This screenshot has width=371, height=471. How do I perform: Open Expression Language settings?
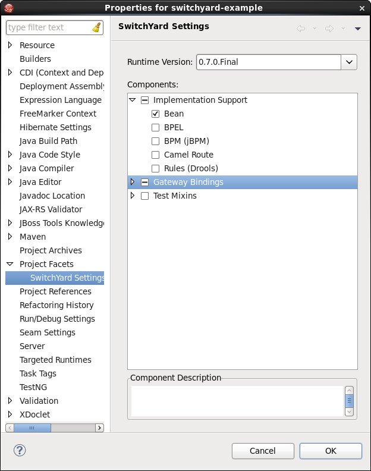(61, 100)
